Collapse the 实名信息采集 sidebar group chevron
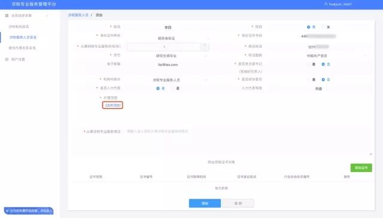The height and width of the screenshot is (218, 383). (47, 16)
